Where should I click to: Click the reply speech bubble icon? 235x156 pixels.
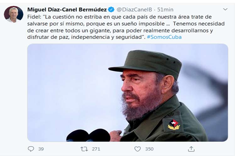pyautogui.click(x=31, y=149)
